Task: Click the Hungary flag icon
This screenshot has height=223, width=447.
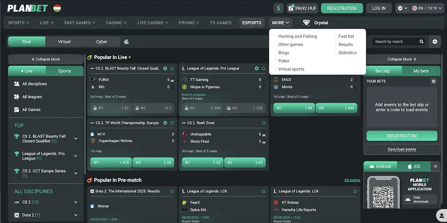Action: [57, 8]
